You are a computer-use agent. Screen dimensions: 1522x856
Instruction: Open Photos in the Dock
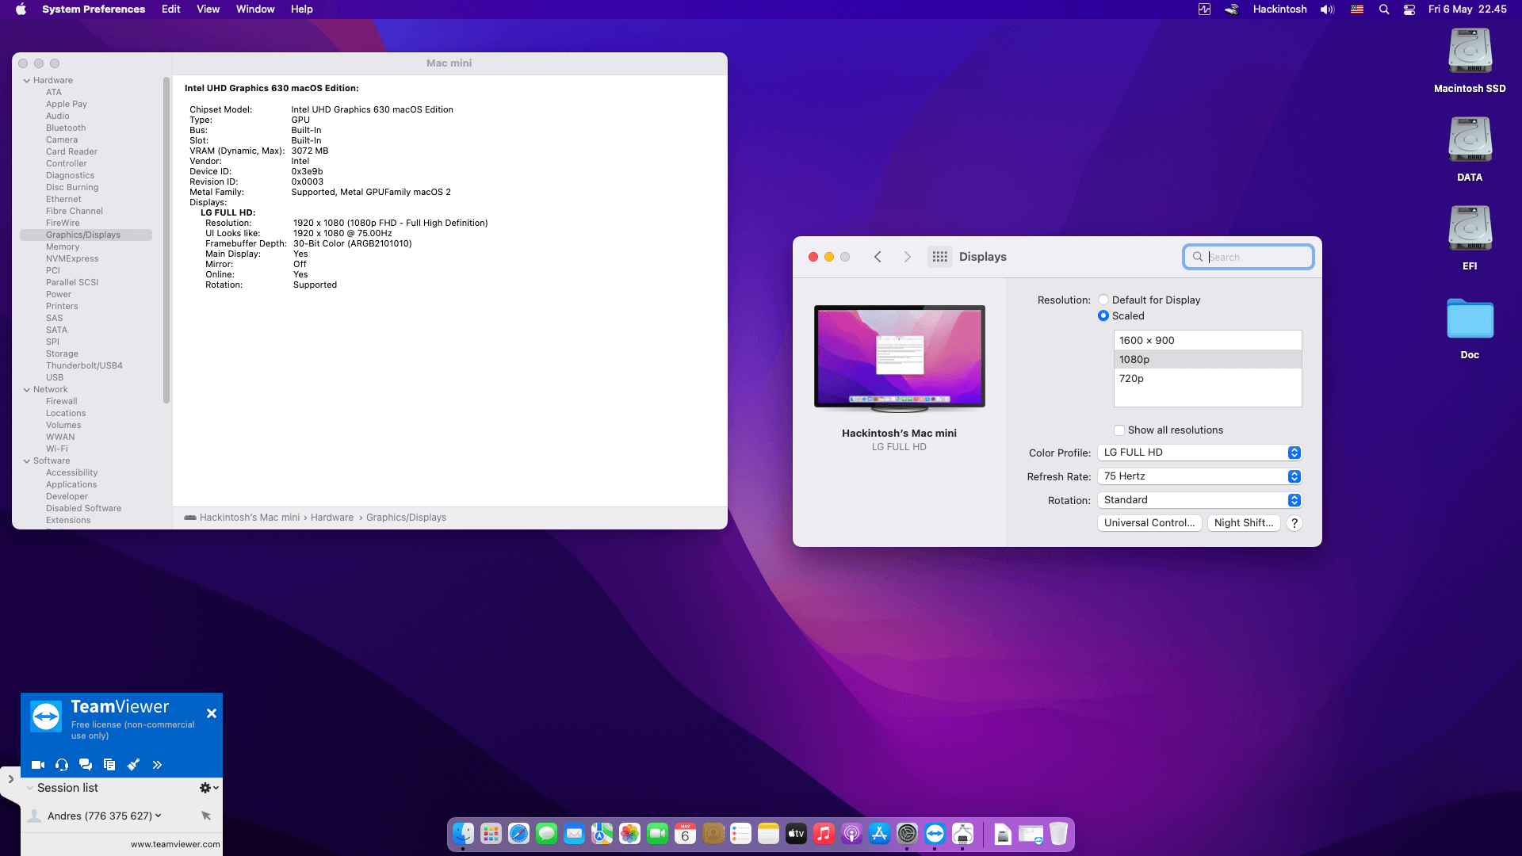coord(629,834)
